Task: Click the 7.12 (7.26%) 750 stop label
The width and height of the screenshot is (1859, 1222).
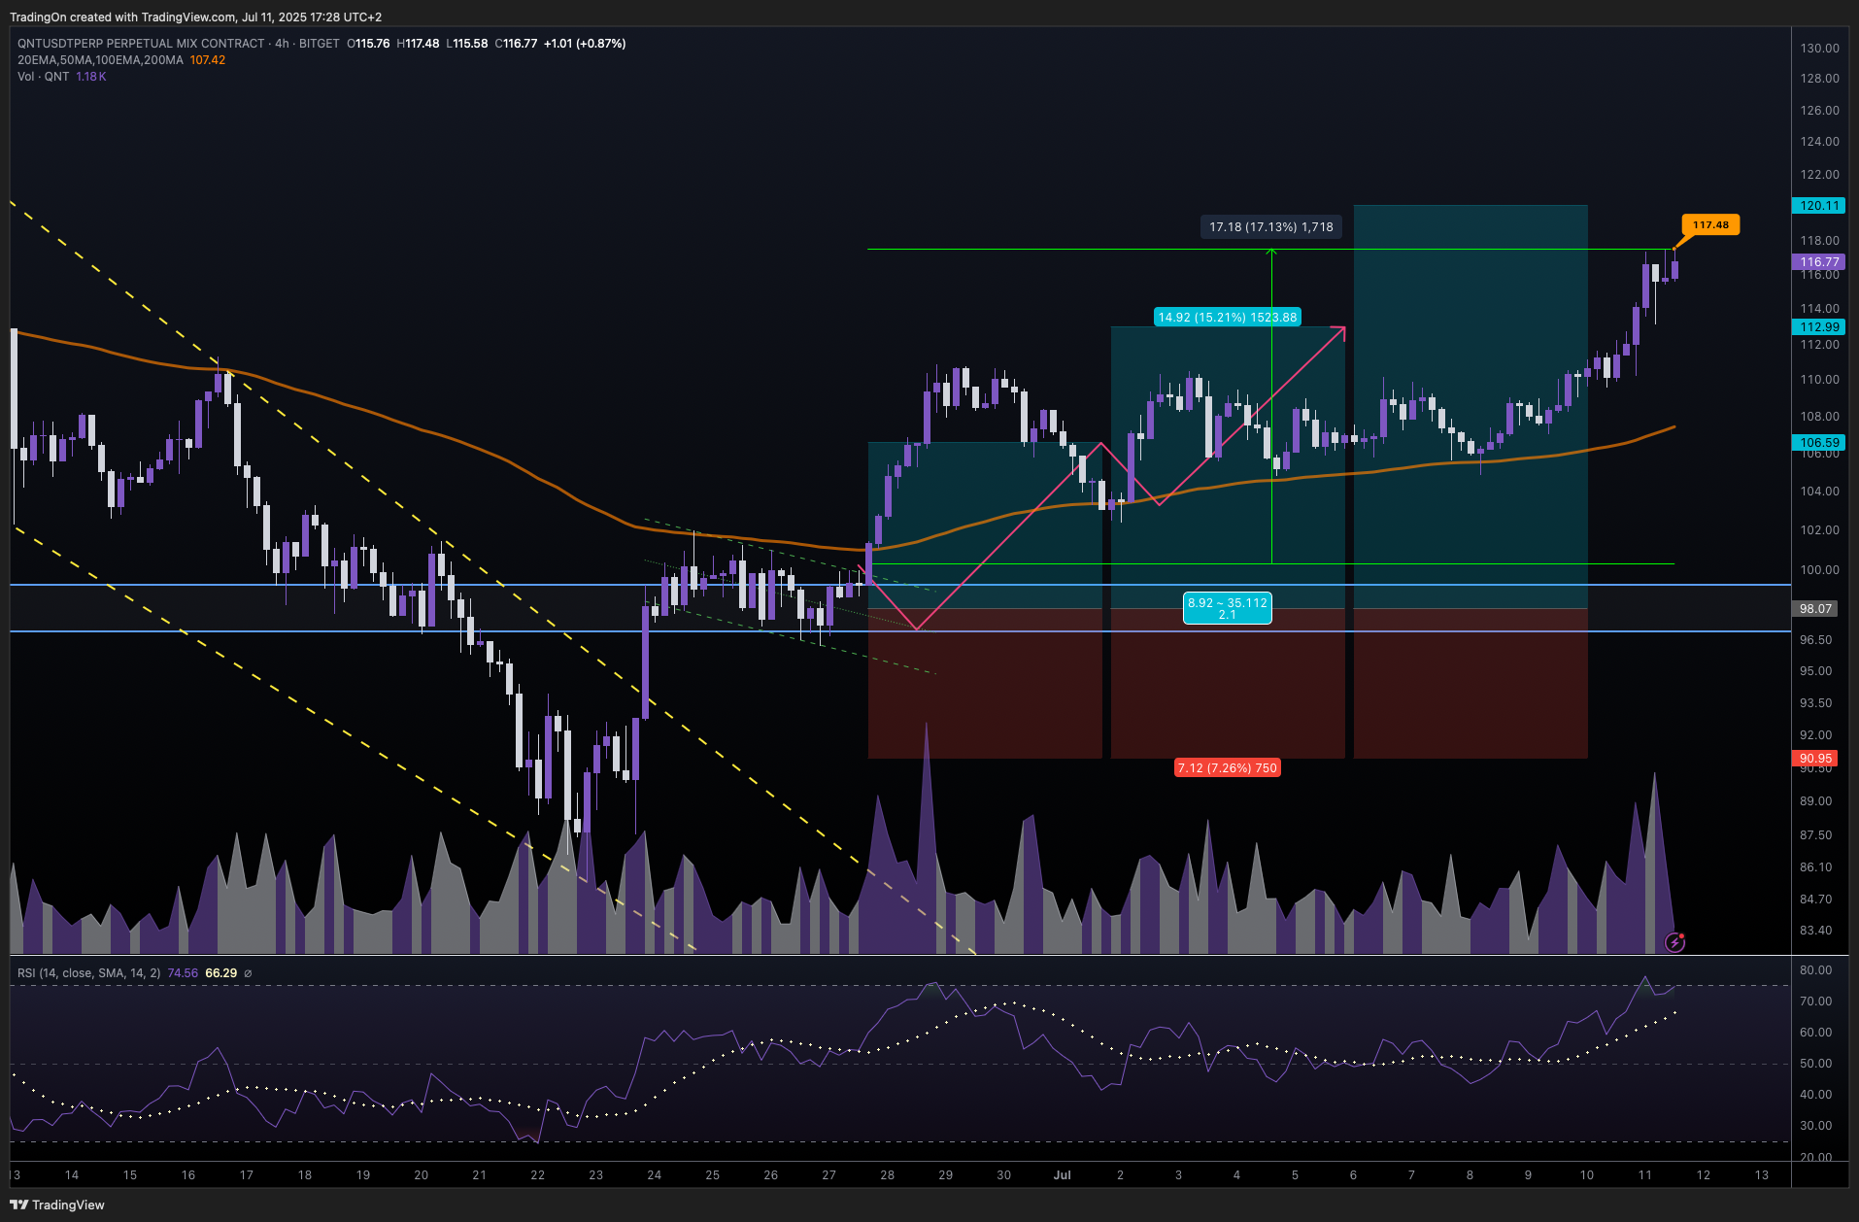Action: pyautogui.click(x=1228, y=768)
